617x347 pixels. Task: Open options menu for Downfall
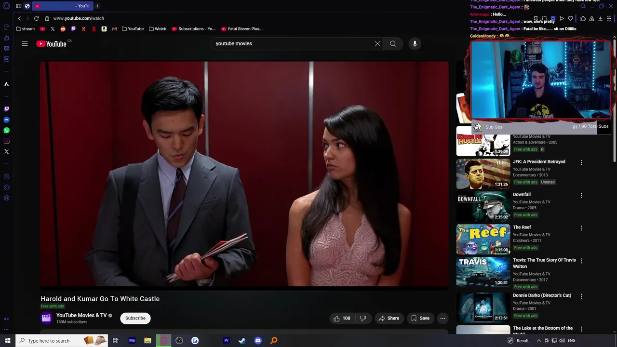[581, 195]
